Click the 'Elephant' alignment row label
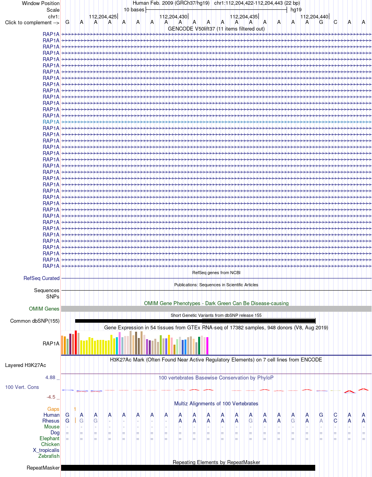This screenshot has height=477, width=372. [x=50, y=438]
